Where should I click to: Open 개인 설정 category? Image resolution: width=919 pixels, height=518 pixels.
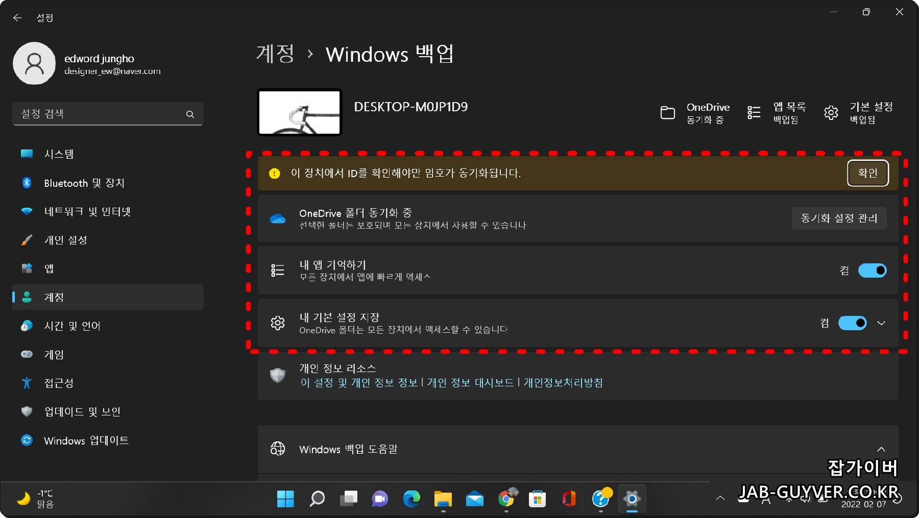point(108,240)
